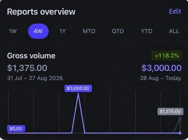Switch to YTD range
The image size is (188, 140).
tap(147, 31)
